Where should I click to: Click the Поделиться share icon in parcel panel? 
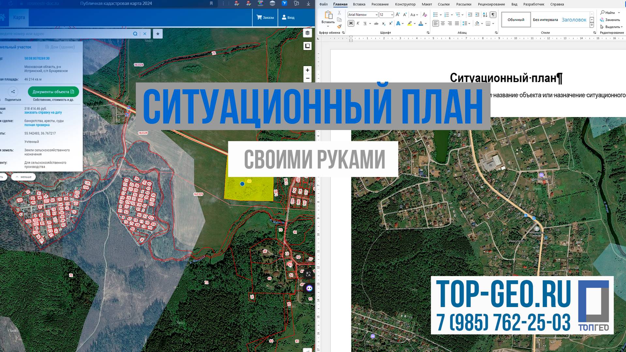(x=13, y=92)
